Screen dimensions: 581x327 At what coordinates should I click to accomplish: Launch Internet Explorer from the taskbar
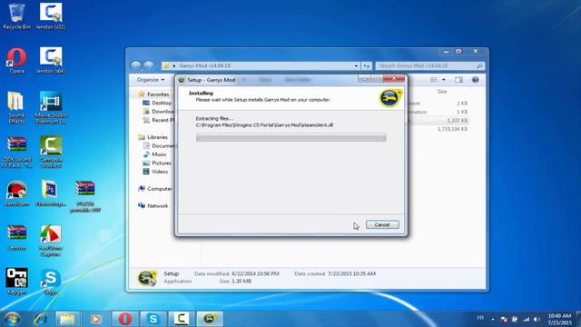pyautogui.click(x=40, y=319)
